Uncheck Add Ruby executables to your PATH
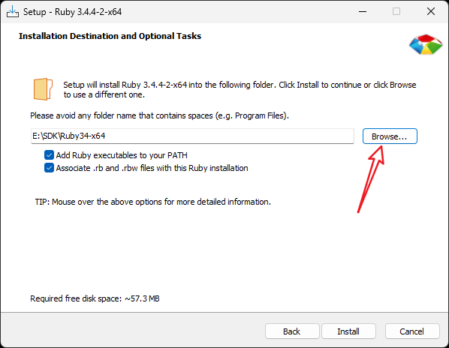The height and width of the screenshot is (348, 449). point(49,155)
